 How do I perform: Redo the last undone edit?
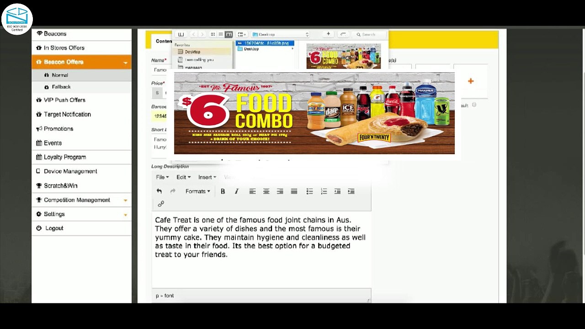pos(173,191)
